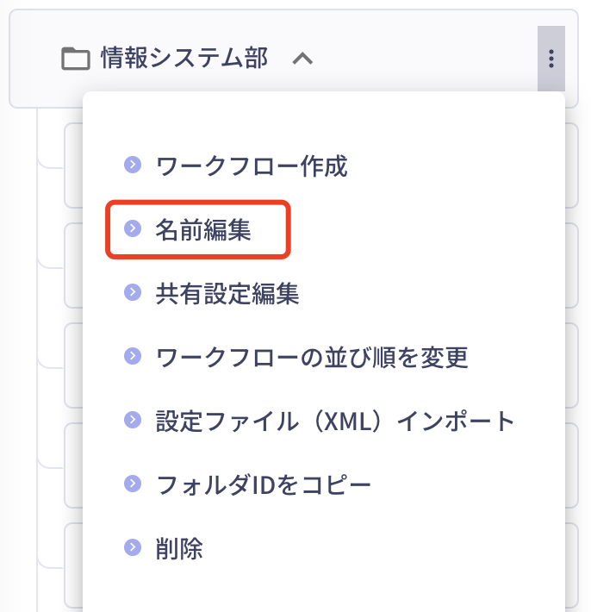The height and width of the screenshot is (612, 591).
Task: Click the 情報システム部 folder header row
Action: pyautogui.click(x=294, y=59)
